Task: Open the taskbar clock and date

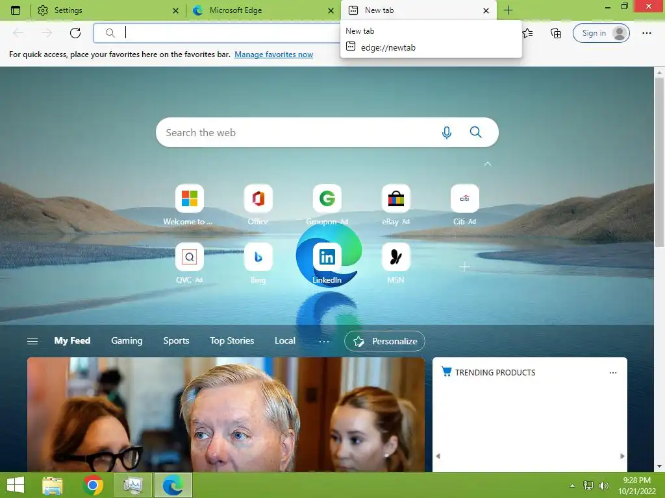Action: point(636,486)
